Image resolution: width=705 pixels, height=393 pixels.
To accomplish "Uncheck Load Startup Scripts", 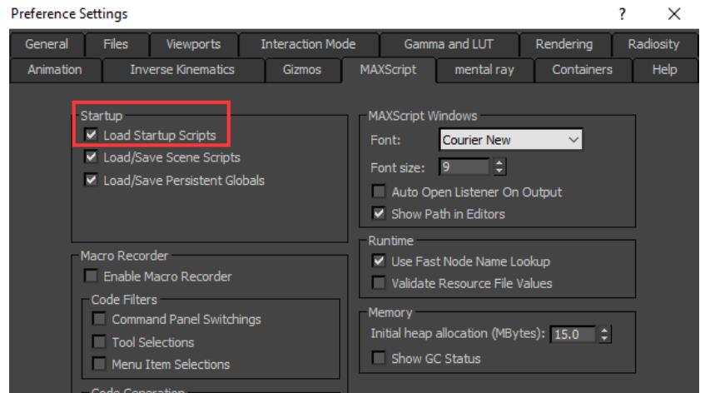I will [91, 135].
